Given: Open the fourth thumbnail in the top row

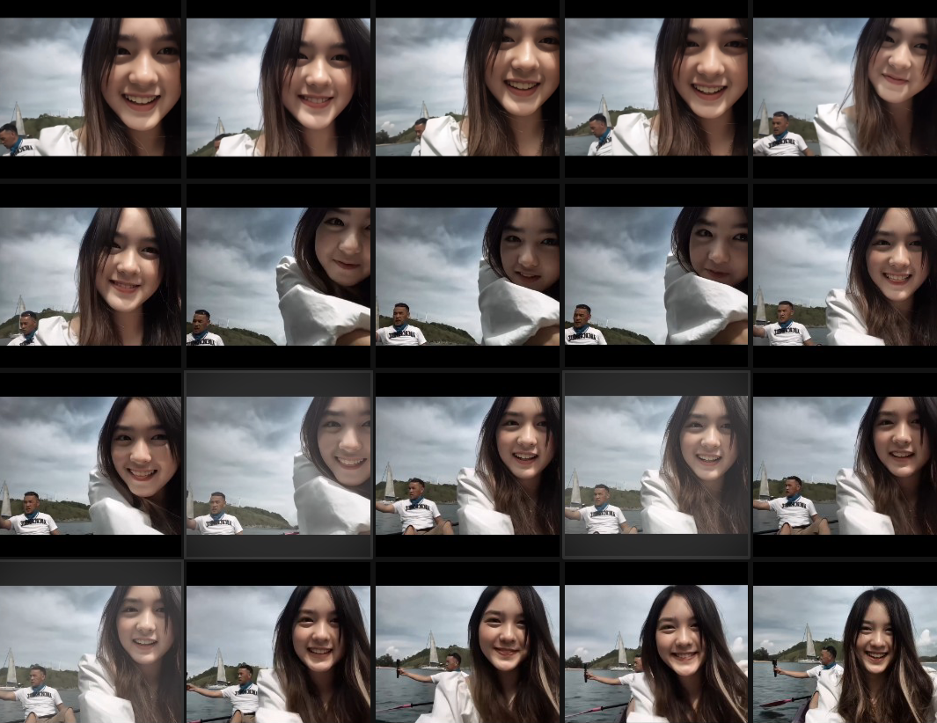Looking at the screenshot, I should [656, 87].
